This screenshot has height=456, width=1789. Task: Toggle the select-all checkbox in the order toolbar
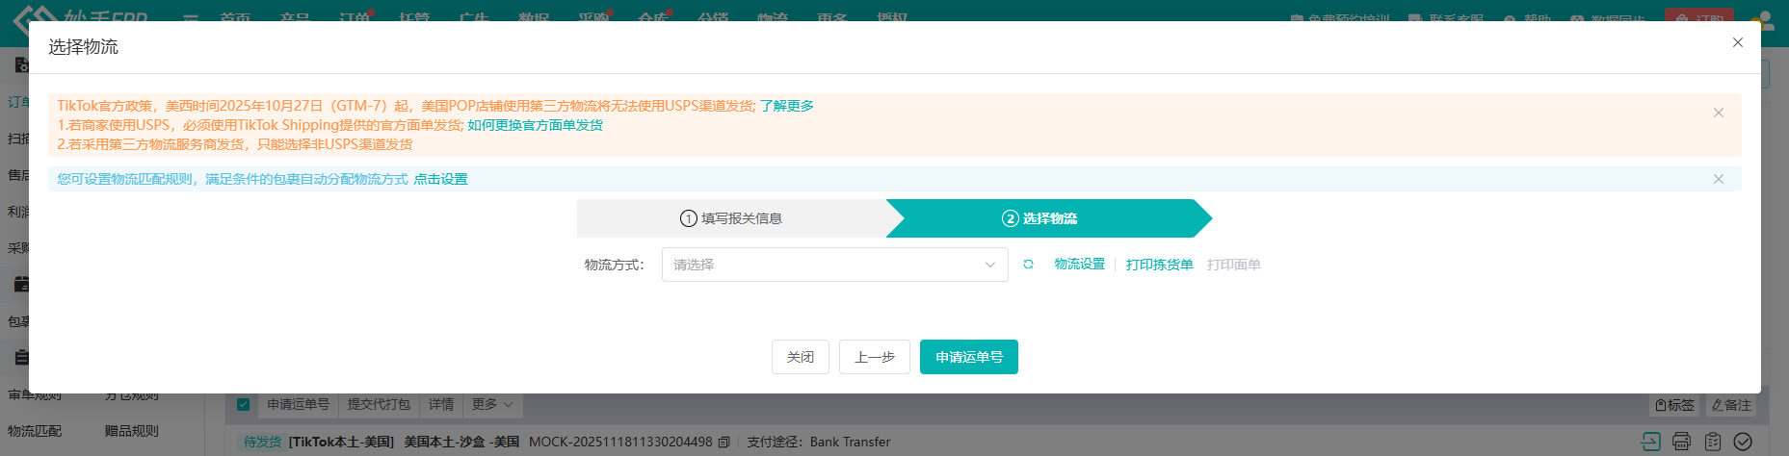[x=243, y=405]
